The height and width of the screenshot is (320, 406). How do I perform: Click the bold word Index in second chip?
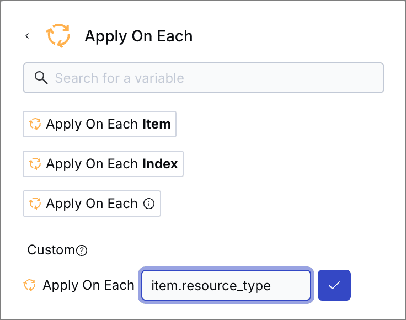[160, 164]
